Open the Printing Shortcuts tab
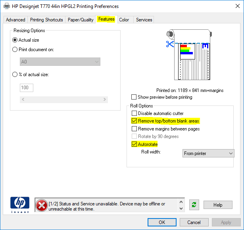The width and height of the screenshot is (244, 230). tap(46, 20)
